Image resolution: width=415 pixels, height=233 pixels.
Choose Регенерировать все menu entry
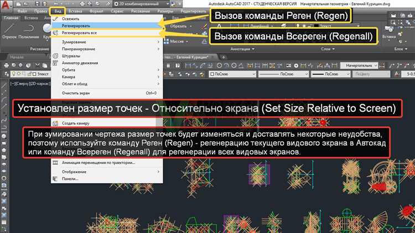click(x=107, y=33)
